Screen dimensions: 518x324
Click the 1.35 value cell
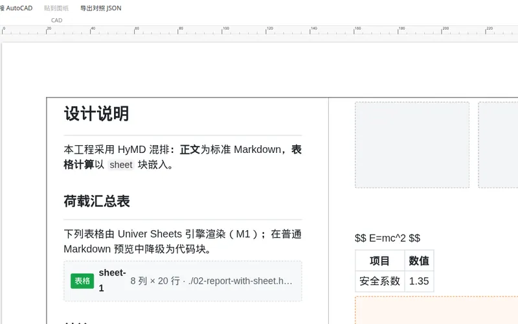click(419, 281)
